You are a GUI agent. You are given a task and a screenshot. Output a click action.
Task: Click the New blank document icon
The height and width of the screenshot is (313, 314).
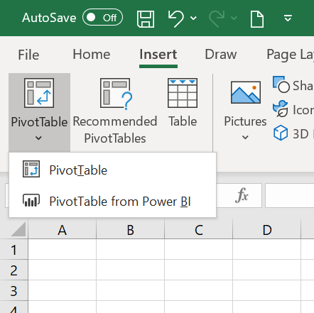click(x=257, y=18)
